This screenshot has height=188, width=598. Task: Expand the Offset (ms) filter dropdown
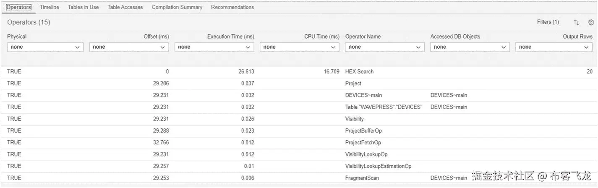pyautogui.click(x=129, y=47)
